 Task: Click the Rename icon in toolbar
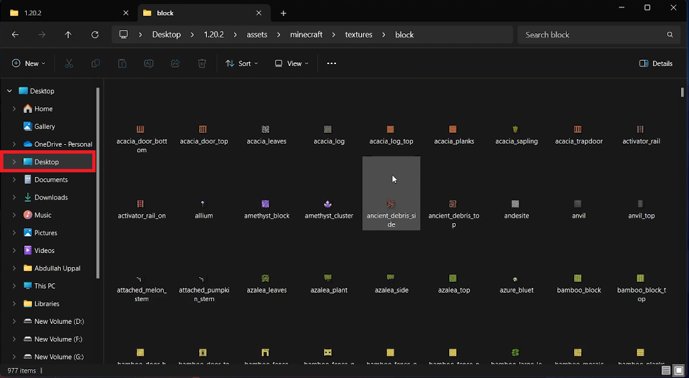point(149,63)
